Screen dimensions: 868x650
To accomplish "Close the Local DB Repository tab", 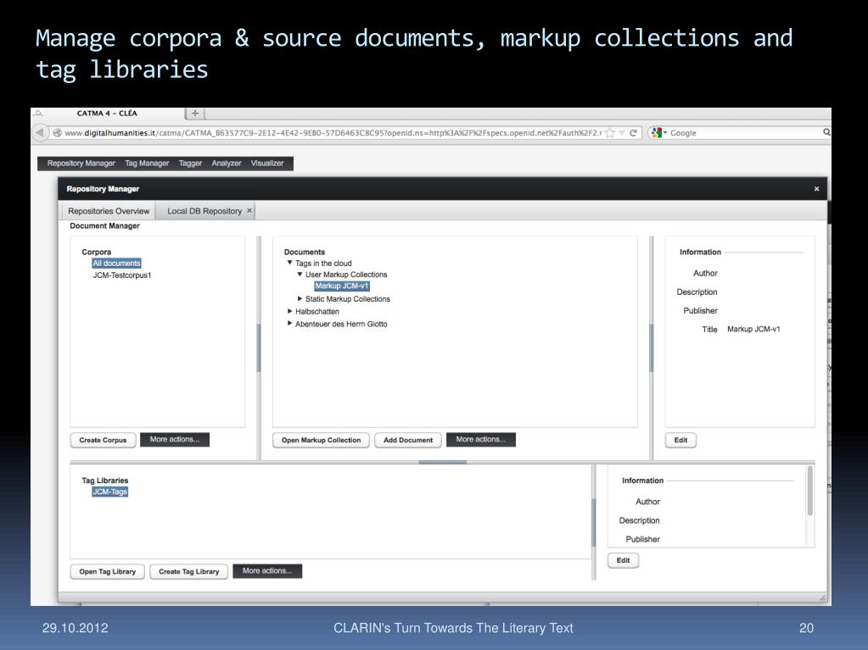I will pos(249,210).
